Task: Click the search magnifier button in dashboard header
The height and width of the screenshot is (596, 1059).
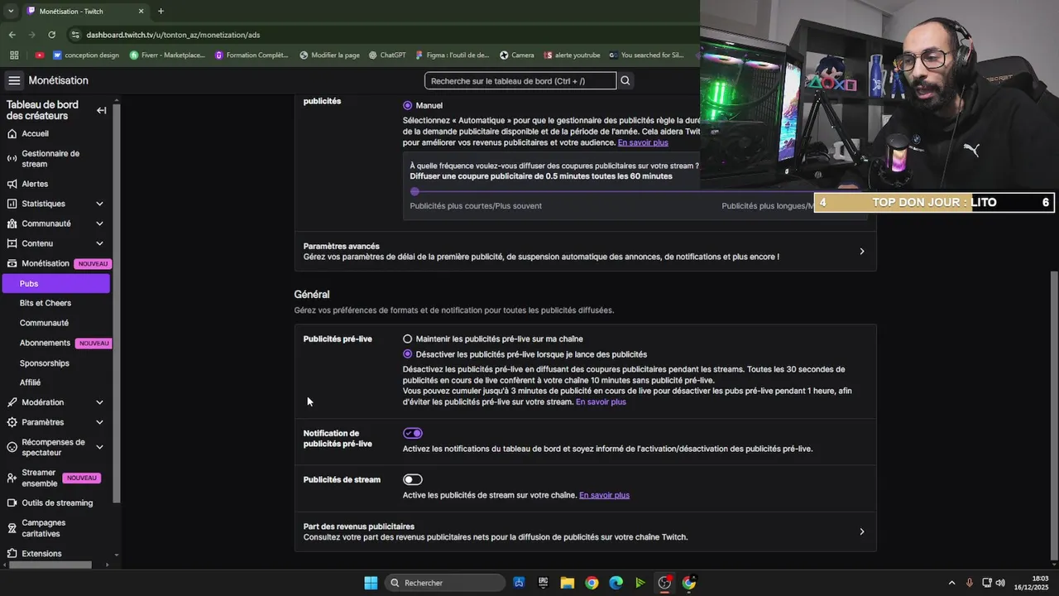Action: pyautogui.click(x=625, y=80)
